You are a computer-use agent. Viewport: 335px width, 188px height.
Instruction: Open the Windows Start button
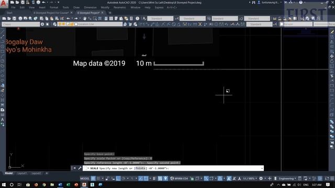[x=4, y=184]
